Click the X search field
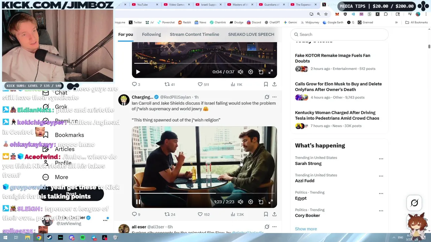The width and height of the screenshot is (431, 242). click(x=339, y=34)
